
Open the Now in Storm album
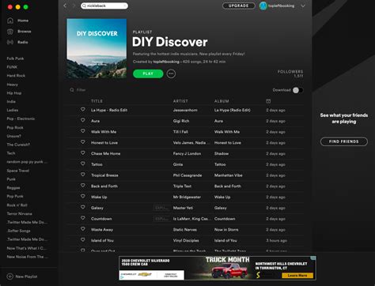[x=226, y=230]
